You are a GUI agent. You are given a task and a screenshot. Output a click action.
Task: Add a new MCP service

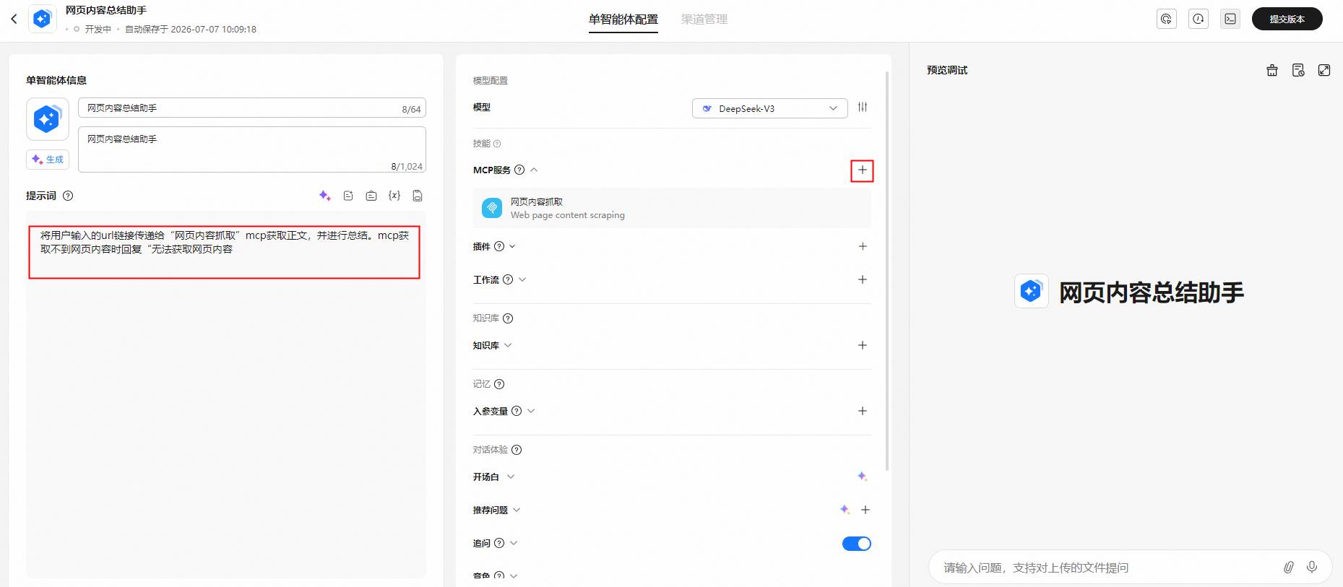coord(863,170)
